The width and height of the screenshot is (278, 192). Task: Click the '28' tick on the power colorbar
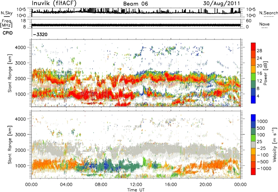coord(259,51)
